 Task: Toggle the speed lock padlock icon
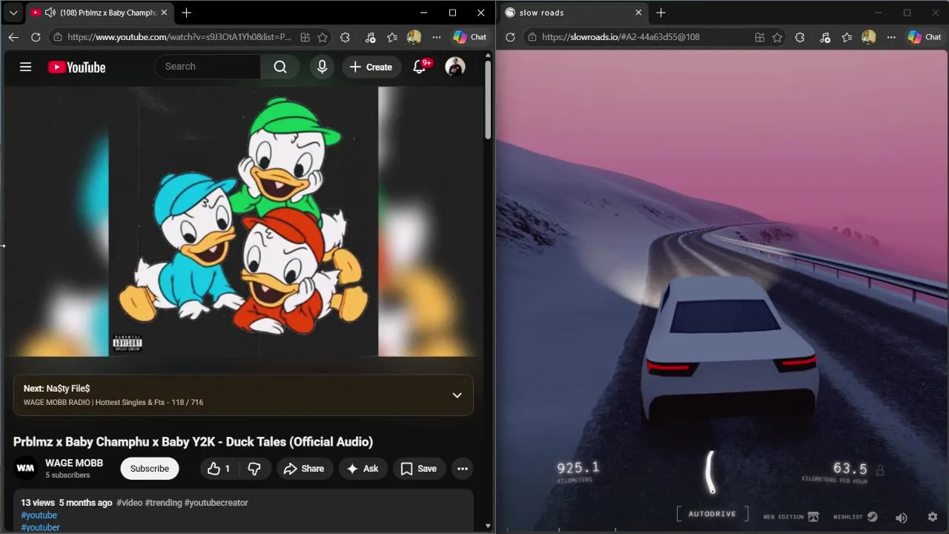coord(880,470)
